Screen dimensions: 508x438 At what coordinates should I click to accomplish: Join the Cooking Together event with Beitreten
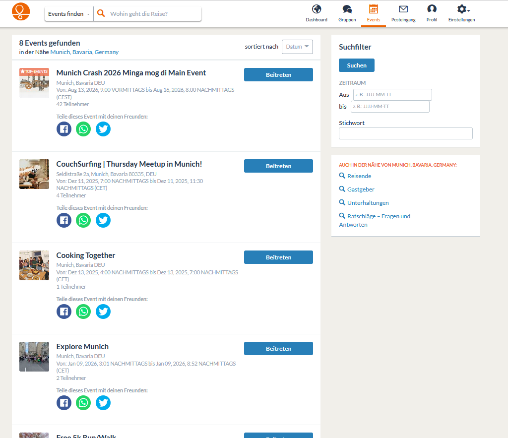click(x=278, y=257)
